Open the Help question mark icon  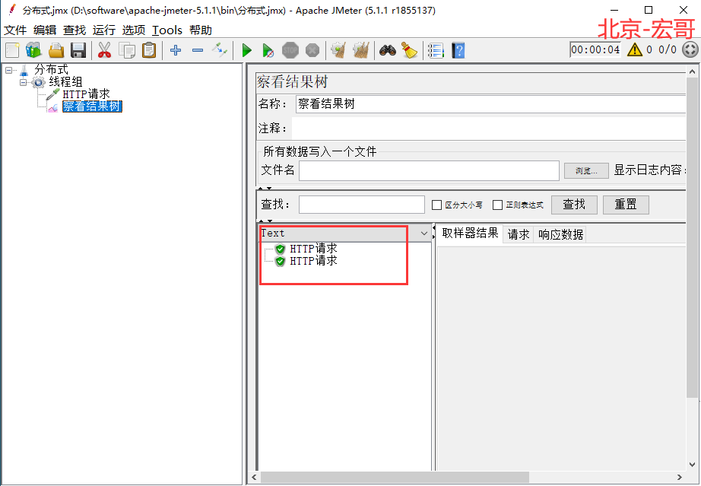pos(458,50)
